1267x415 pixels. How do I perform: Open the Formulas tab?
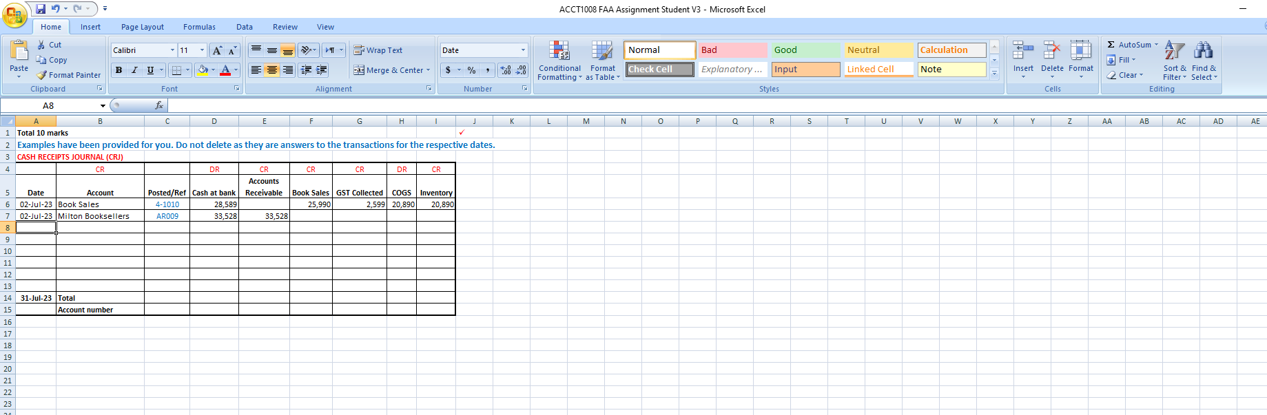199,27
